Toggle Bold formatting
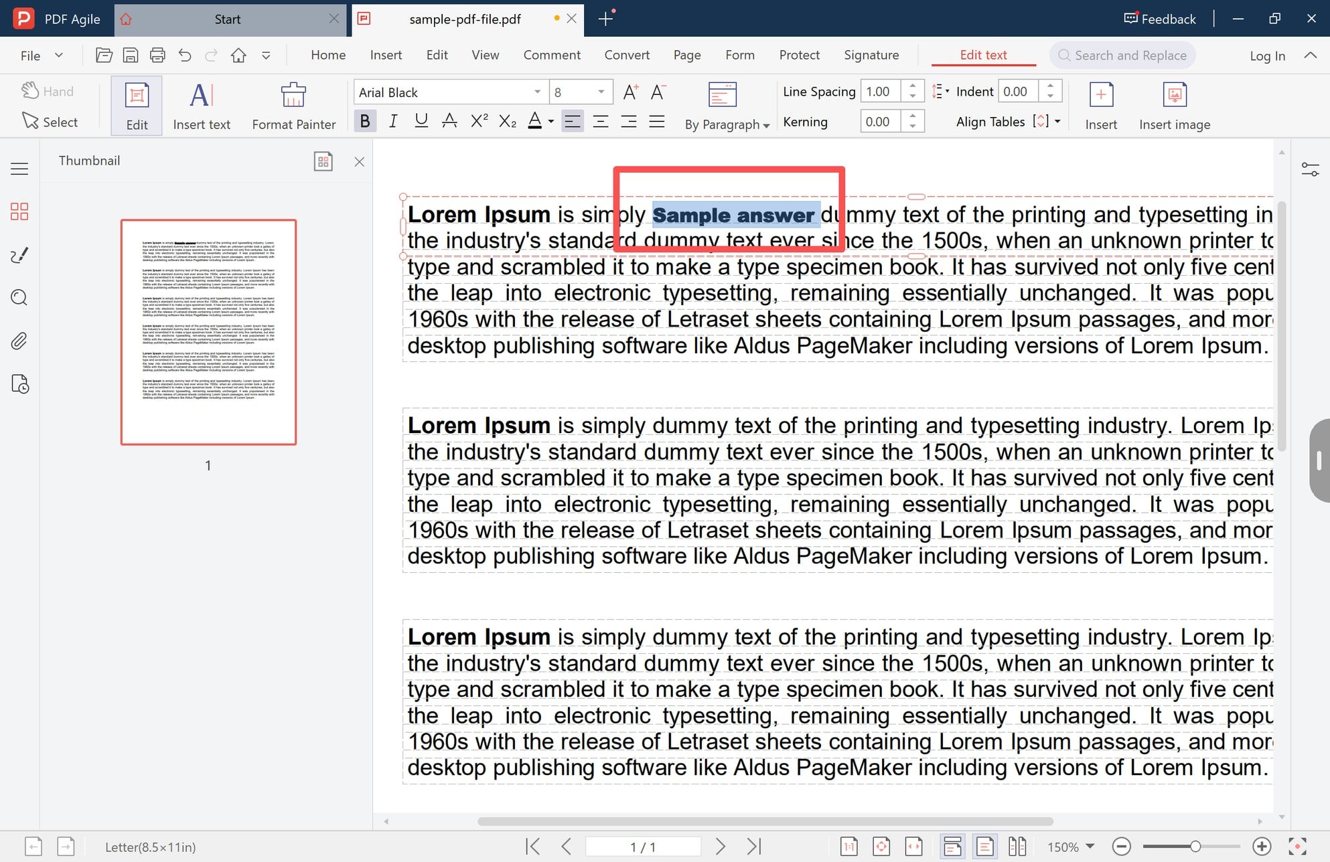This screenshot has width=1330, height=862. click(x=365, y=121)
